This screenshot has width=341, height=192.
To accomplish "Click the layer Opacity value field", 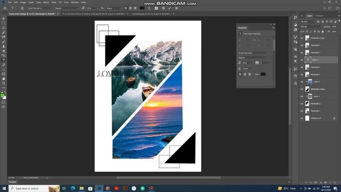I will tap(334, 27).
